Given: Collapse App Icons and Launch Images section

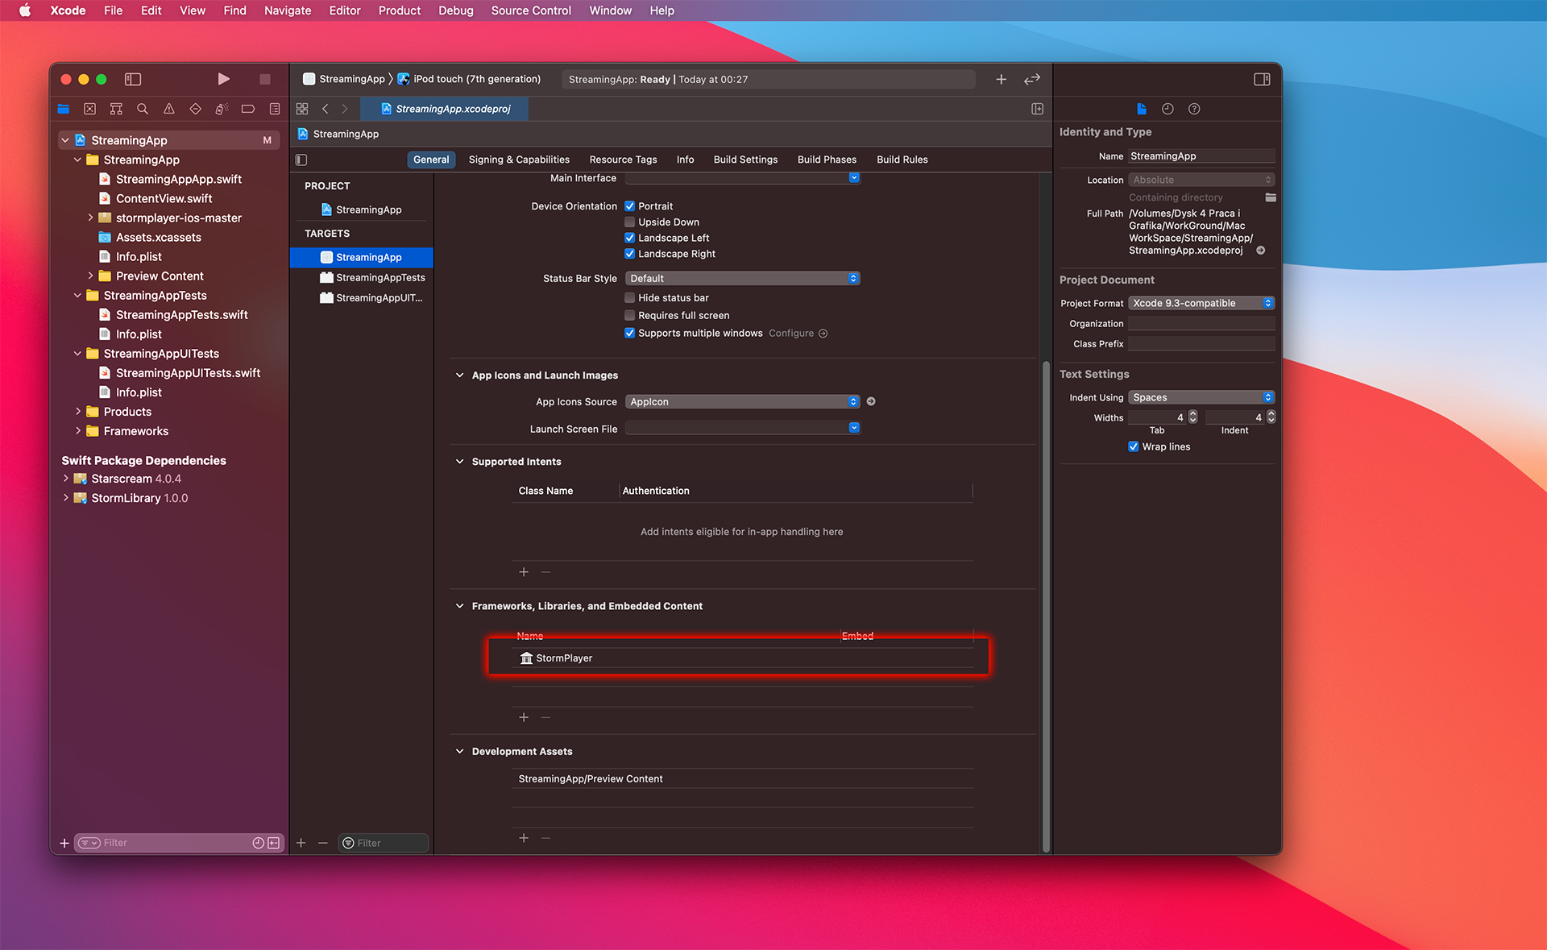Looking at the screenshot, I should pos(459,375).
